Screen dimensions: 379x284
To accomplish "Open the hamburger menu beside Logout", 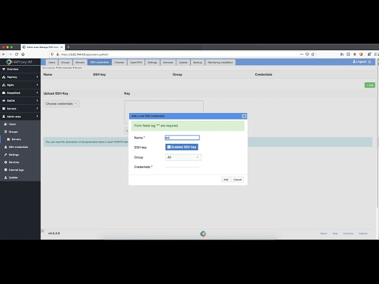I will (x=370, y=62).
